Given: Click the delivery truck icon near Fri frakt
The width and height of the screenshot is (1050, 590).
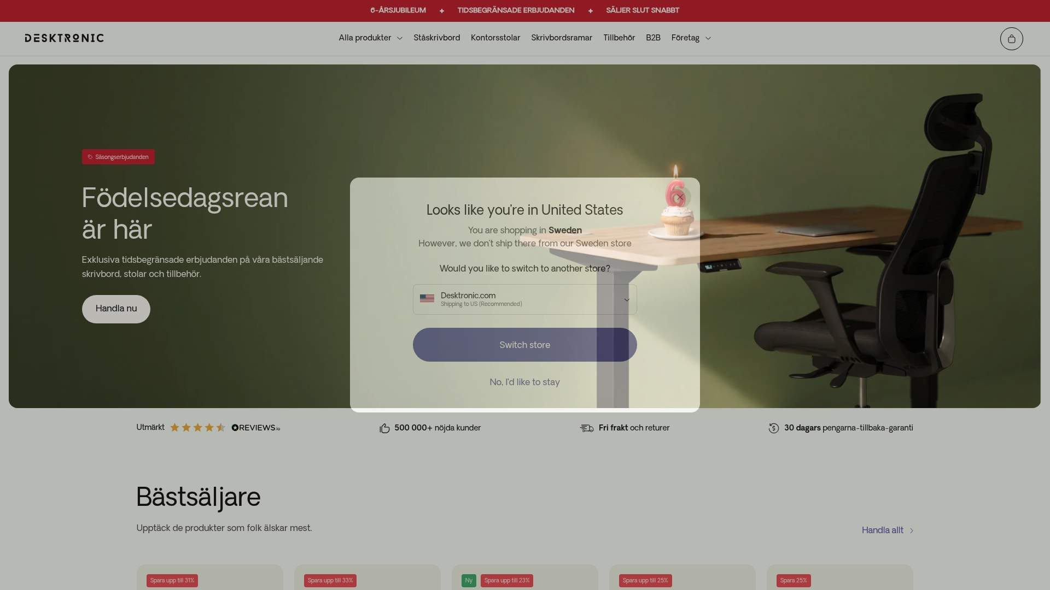Looking at the screenshot, I should (586, 428).
